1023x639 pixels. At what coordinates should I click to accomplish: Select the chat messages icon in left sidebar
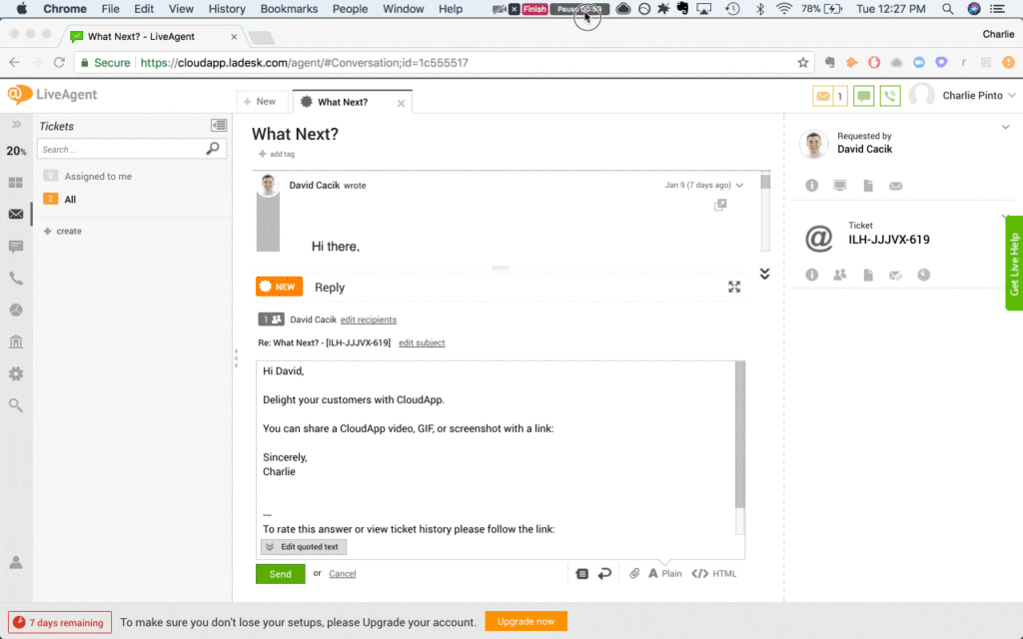15,246
